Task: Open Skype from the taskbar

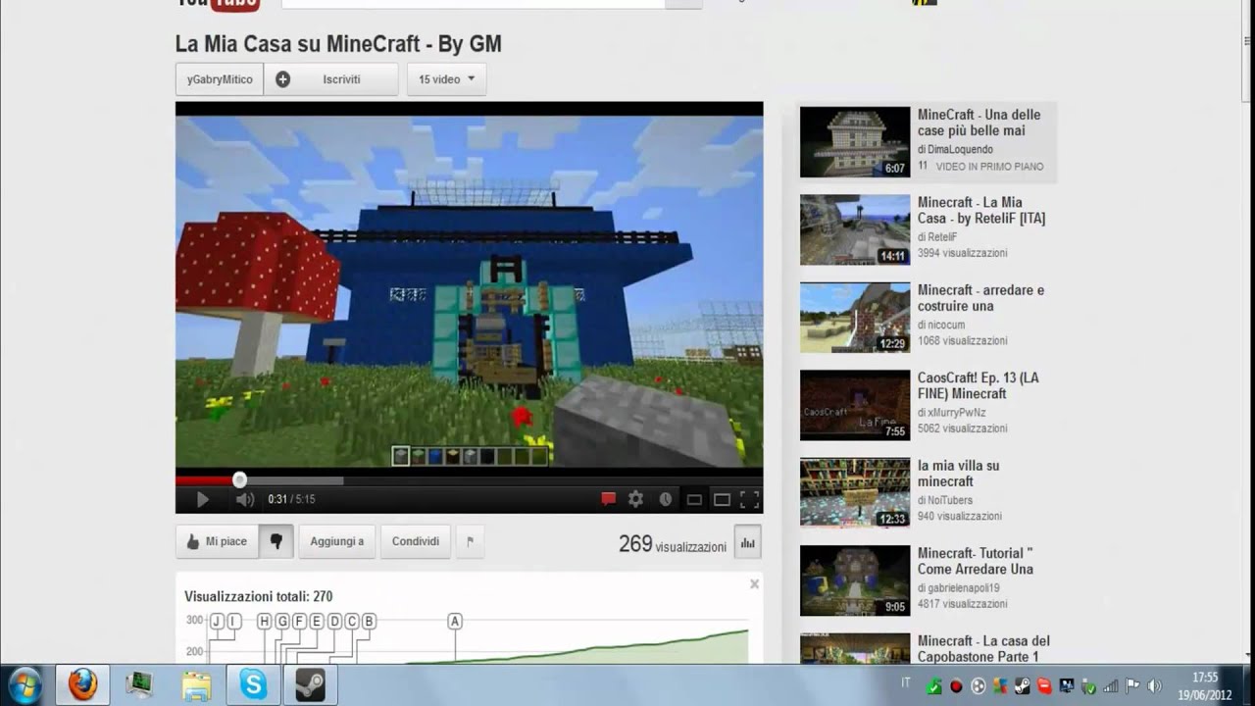Action: click(x=253, y=684)
